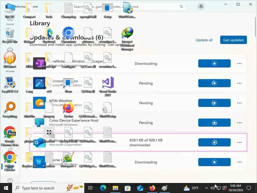
Task: Open Microsoft Store from the taskbar
Action: [x=127, y=188]
